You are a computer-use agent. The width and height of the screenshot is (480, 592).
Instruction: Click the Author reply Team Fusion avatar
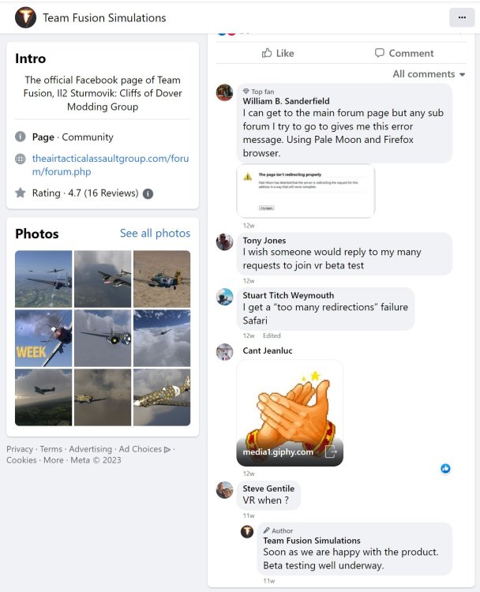tap(247, 531)
